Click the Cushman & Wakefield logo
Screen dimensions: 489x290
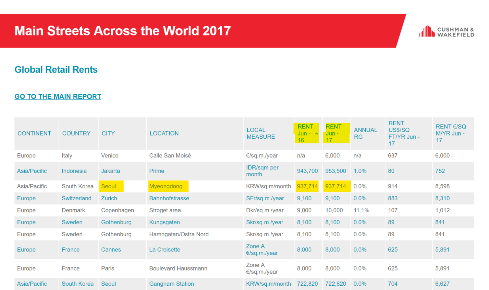coord(447,31)
